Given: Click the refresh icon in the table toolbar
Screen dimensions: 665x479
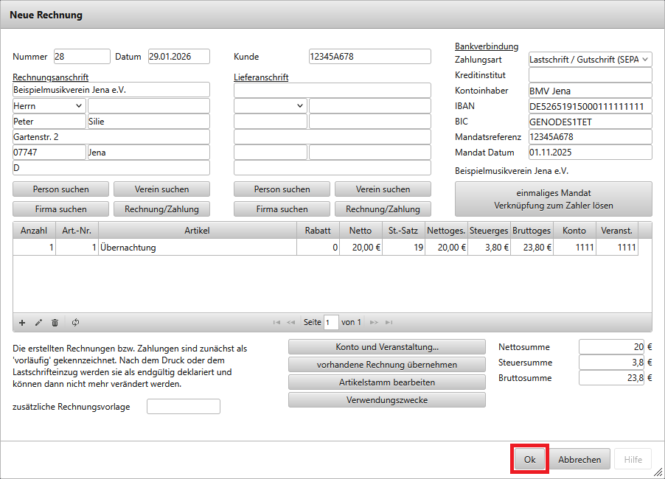Looking at the screenshot, I should tap(75, 322).
